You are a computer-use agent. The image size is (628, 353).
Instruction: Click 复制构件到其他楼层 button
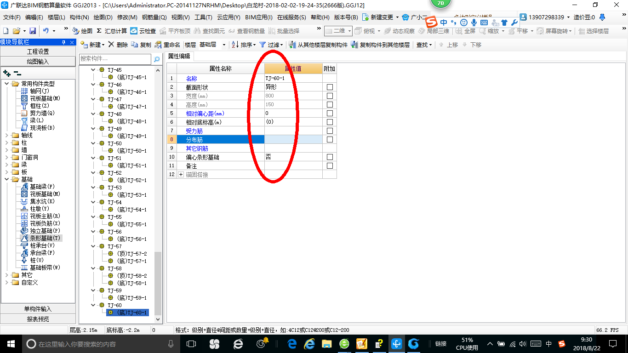(x=380, y=45)
